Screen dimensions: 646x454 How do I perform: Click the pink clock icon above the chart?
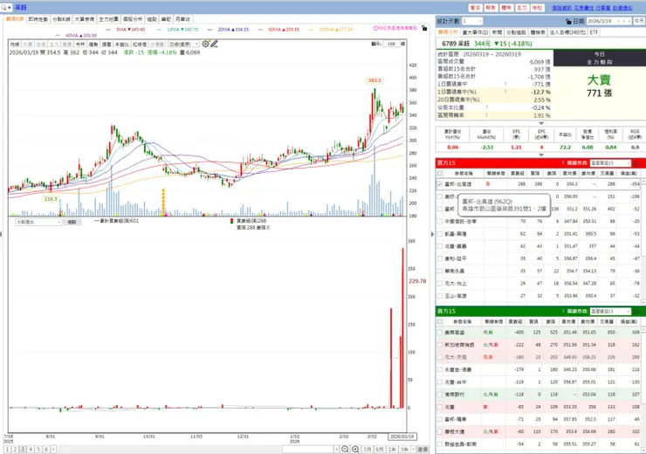(375, 28)
